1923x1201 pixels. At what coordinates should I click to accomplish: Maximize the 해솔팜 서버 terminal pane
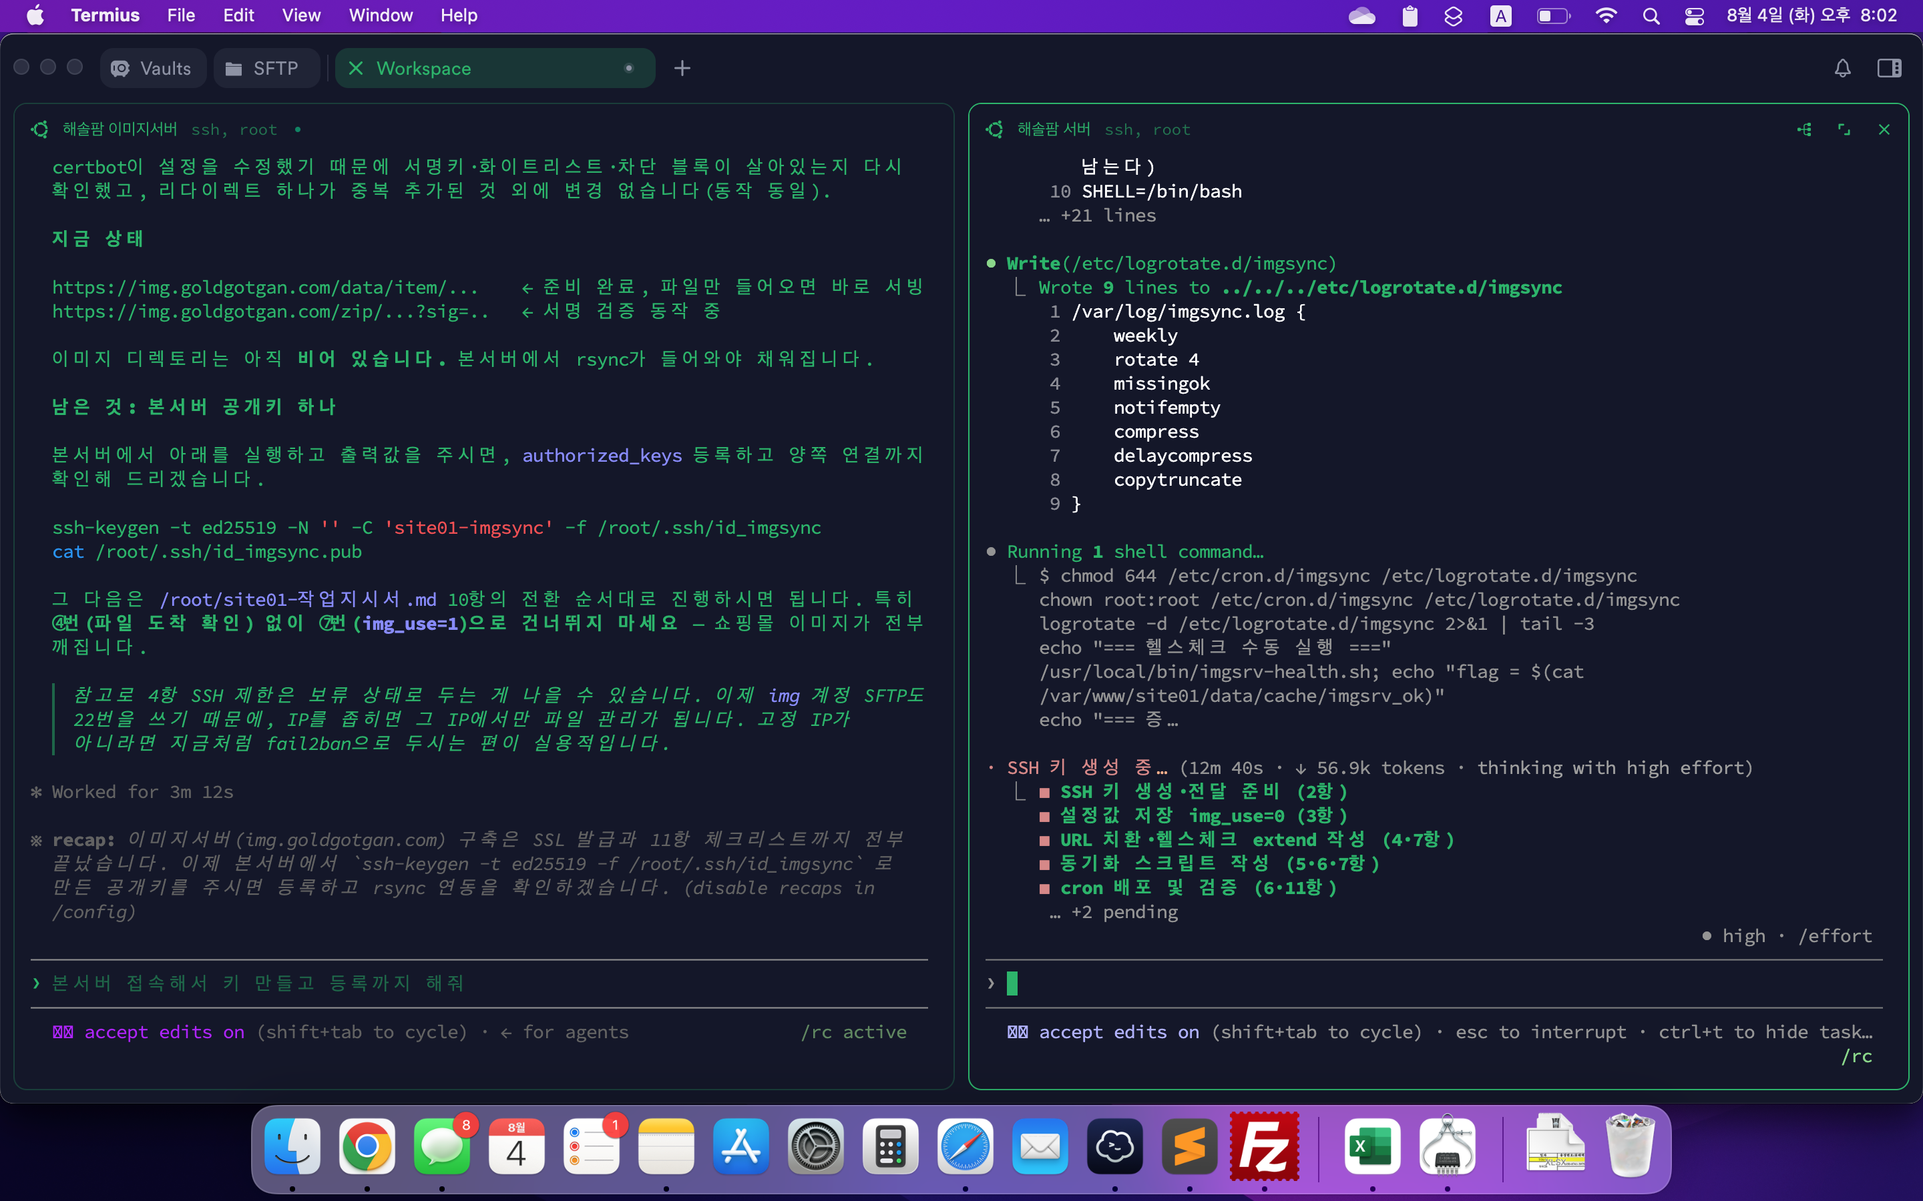click(1844, 129)
